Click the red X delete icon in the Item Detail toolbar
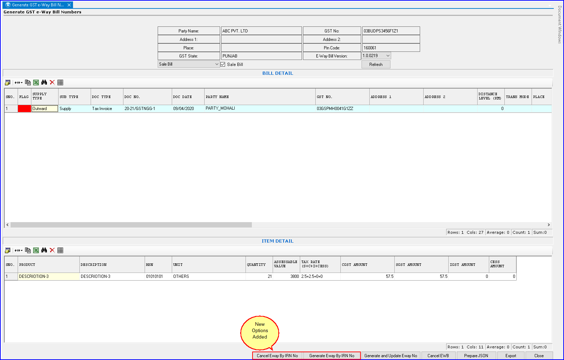The width and height of the screenshot is (564, 360). (52, 250)
